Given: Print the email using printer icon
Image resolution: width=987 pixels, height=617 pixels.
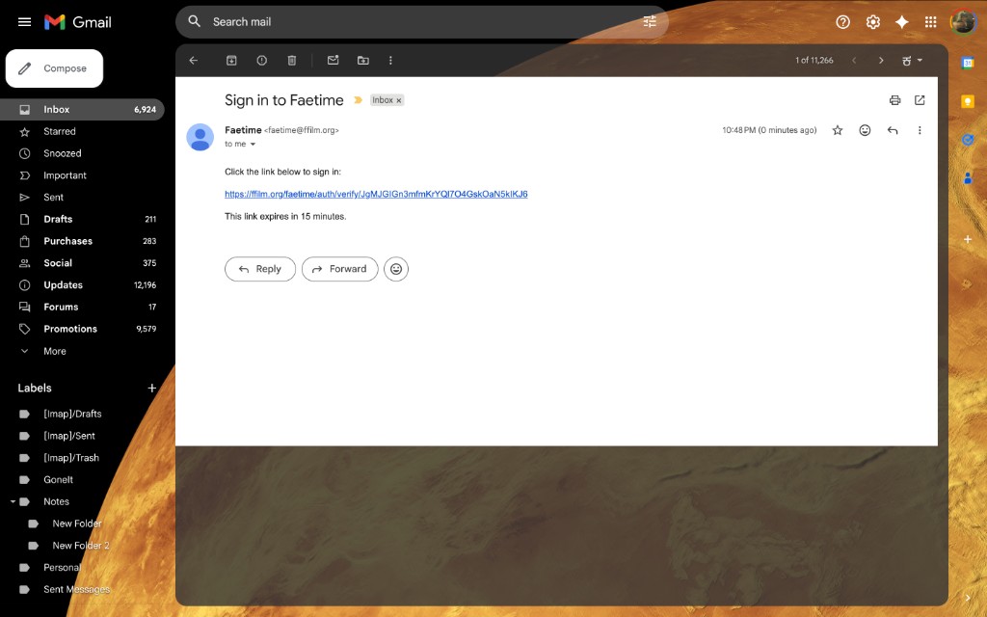Looking at the screenshot, I should tap(894, 100).
